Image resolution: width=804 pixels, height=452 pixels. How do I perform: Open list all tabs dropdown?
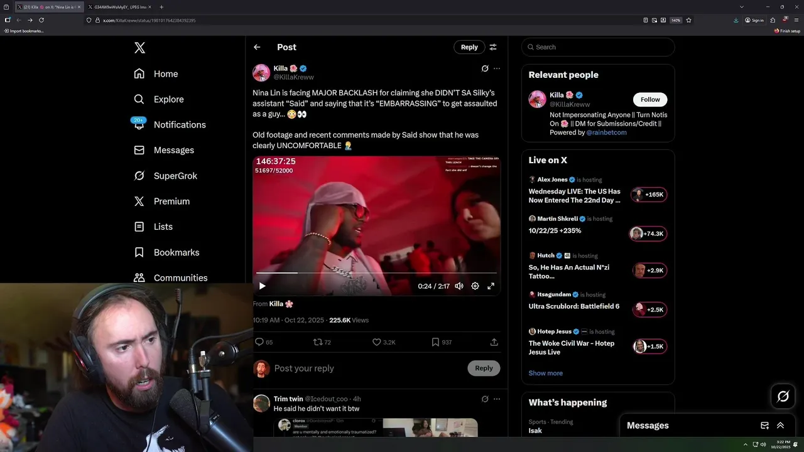741,7
